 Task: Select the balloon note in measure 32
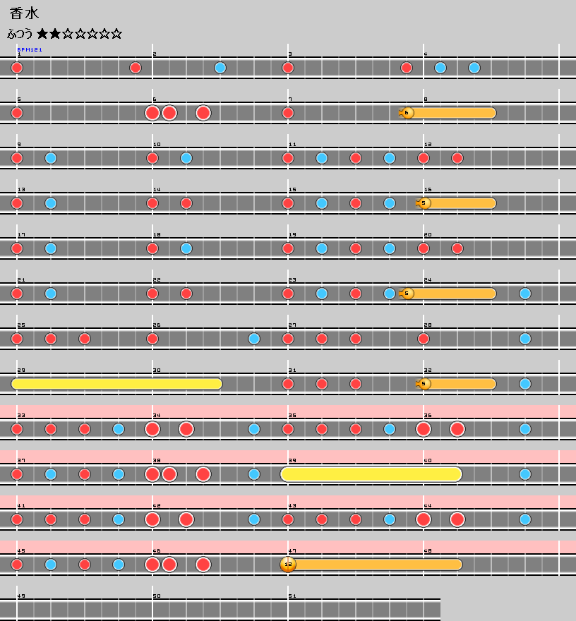[x=424, y=384]
